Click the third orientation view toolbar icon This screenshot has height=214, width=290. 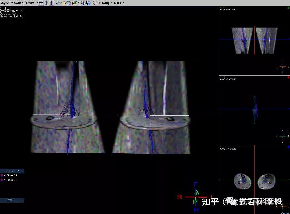click(52, 3)
